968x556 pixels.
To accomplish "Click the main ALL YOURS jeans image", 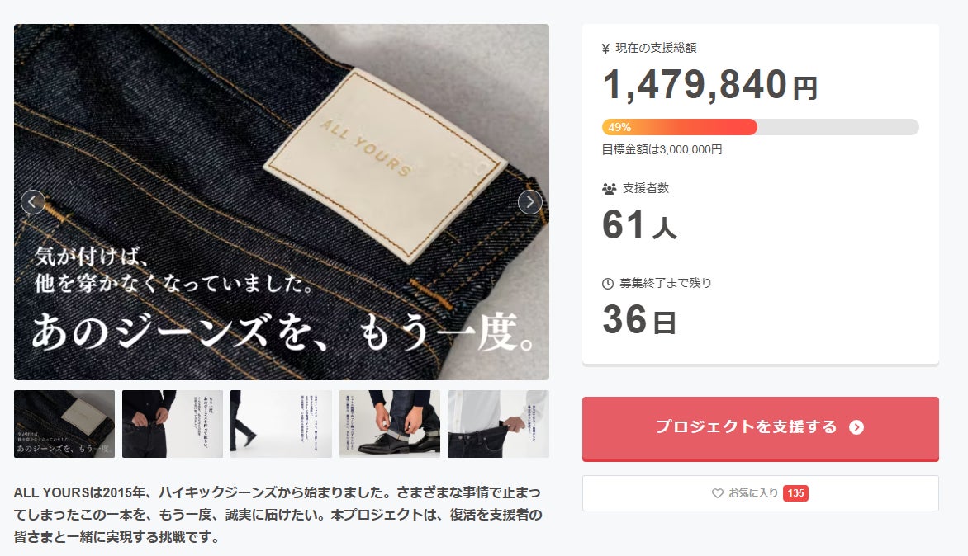I will 282,201.
